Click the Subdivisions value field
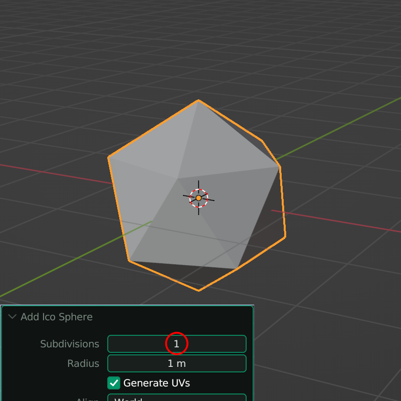Viewport: 401px width, 401px height. (x=177, y=344)
